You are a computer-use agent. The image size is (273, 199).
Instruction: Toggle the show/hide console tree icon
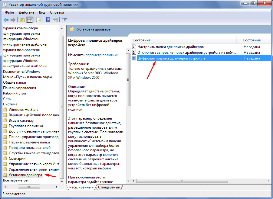(x=29, y=20)
